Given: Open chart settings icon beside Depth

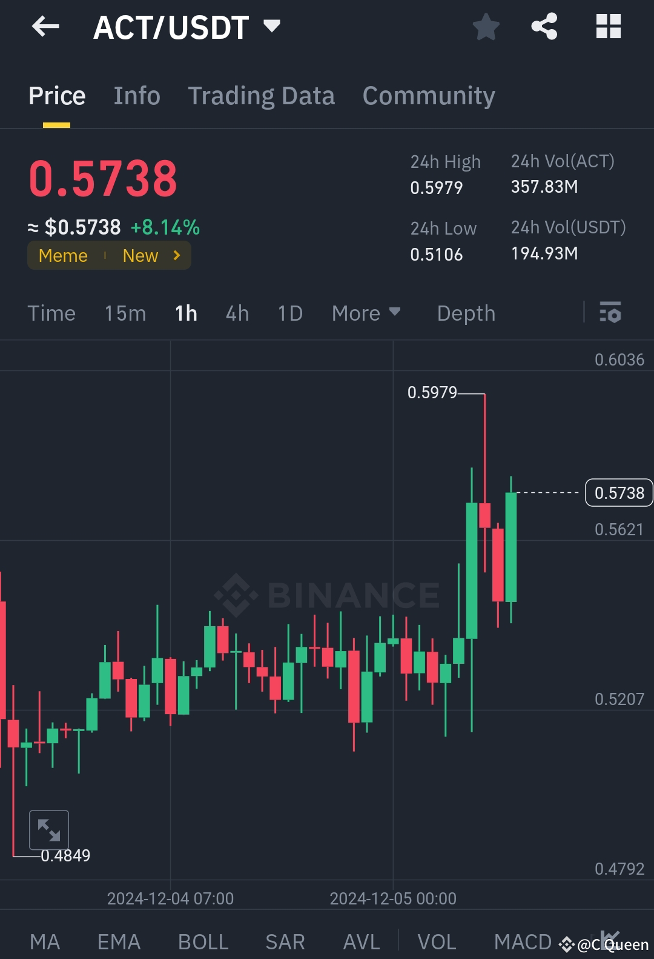Looking at the screenshot, I should point(610,313).
